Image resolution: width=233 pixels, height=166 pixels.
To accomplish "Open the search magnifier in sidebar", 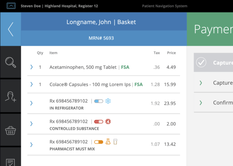I will coord(10,62).
